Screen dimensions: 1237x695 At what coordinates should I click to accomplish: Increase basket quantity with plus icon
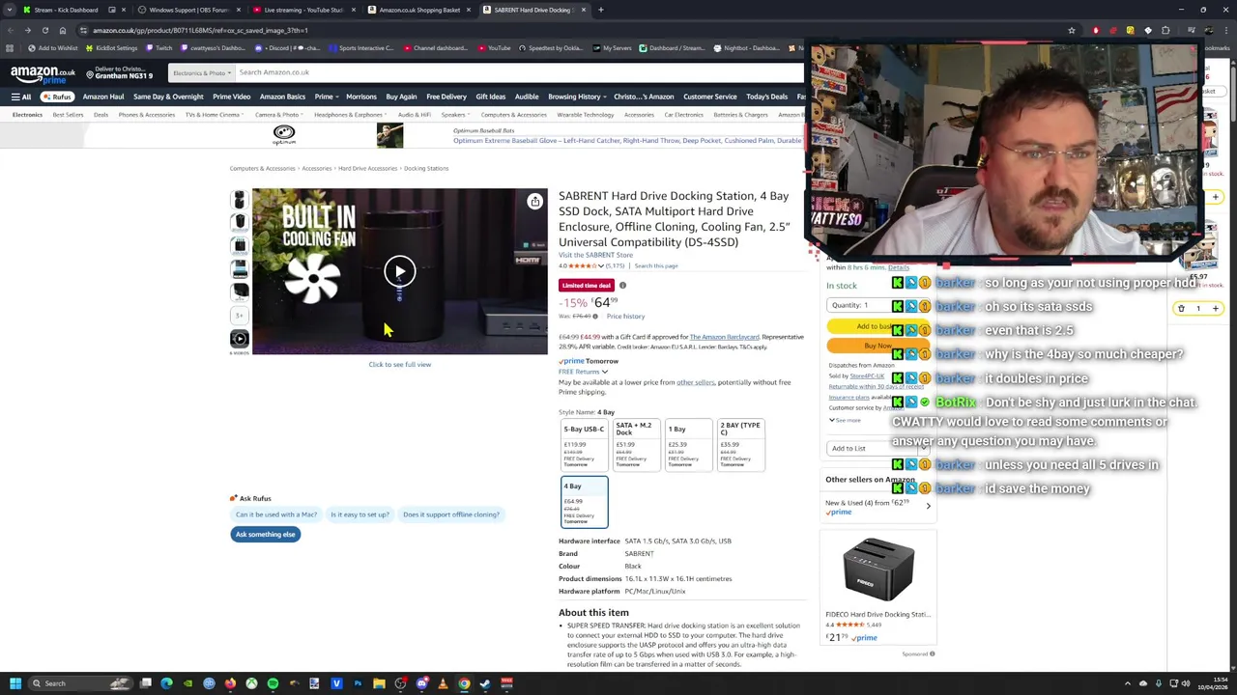[1216, 309]
